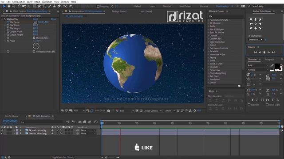Image resolution: width=284 pixels, height=159 pixels.
Task: Click the Anchor Point Mover center icon
Action: [x=256, y=24]
